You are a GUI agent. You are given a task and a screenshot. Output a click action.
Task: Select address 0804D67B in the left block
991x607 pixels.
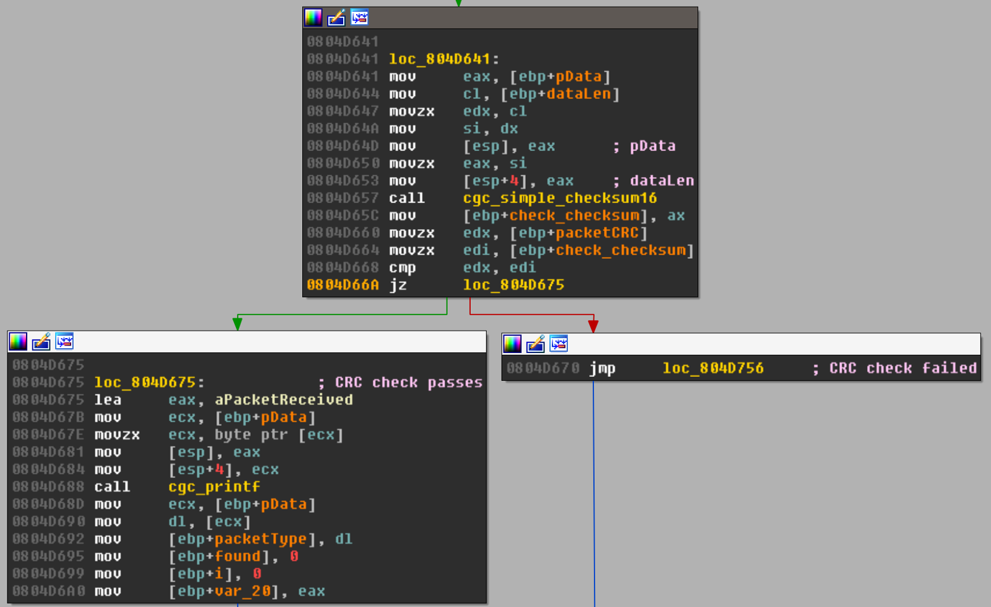click(48, 417)
